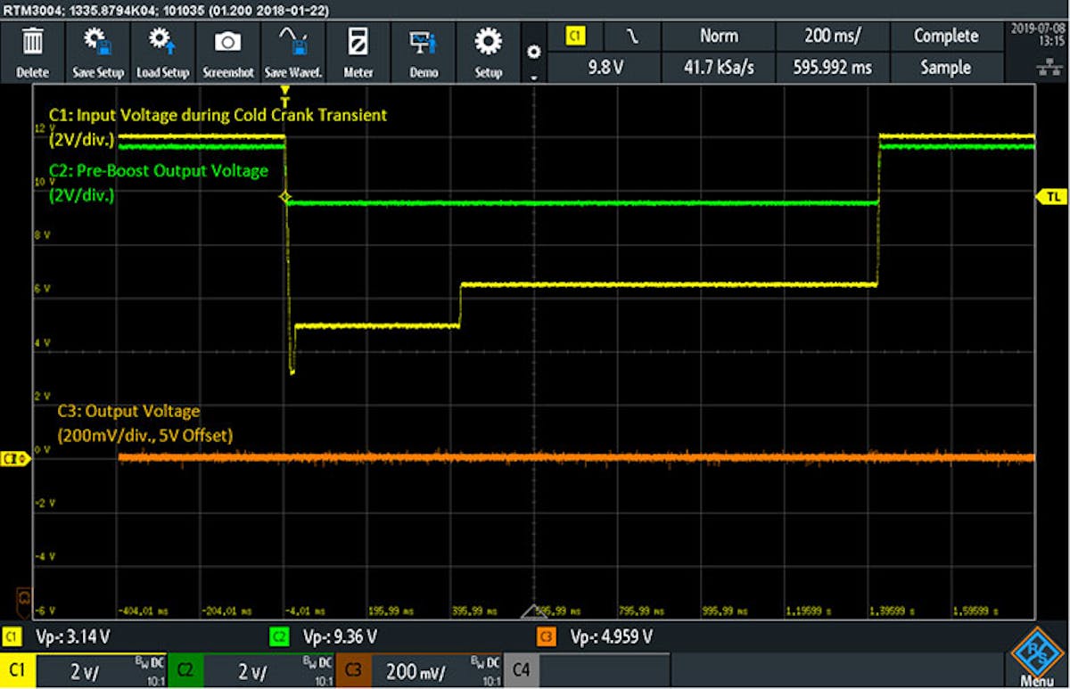Click the 595.992 ms position readout
The image size is (1070, 689).
coord(832,67)
